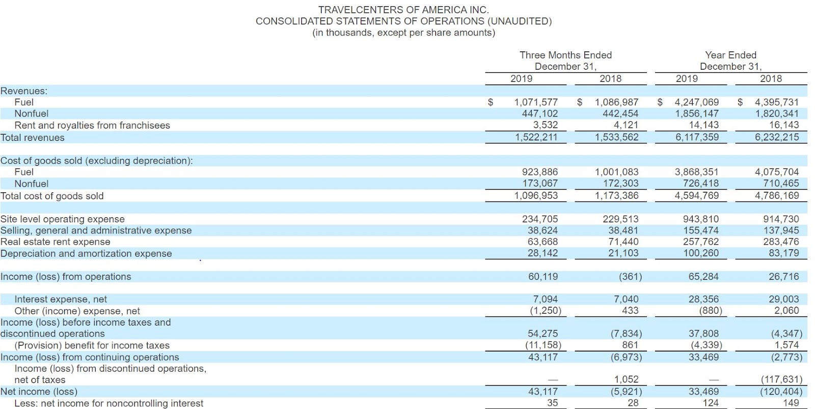The height and width of the screenshot is (409, 815).
Task: Click pre-tax income value 54,275
Action: tap(542, 334)
